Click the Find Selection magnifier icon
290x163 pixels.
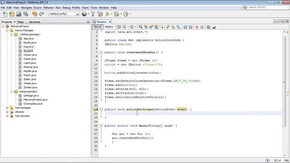(x=140, y=27)
